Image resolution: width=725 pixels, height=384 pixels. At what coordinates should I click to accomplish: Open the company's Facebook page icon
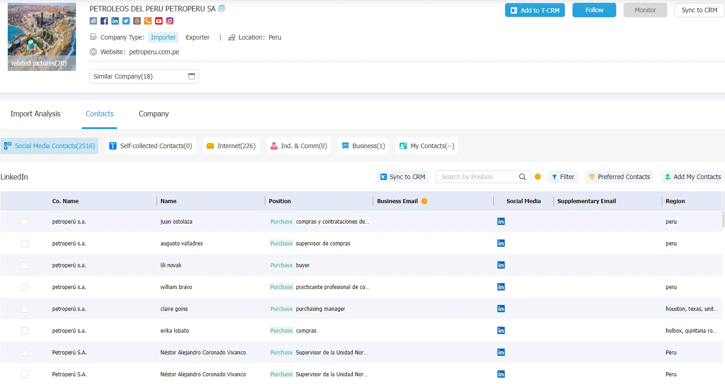coord(104,21)
